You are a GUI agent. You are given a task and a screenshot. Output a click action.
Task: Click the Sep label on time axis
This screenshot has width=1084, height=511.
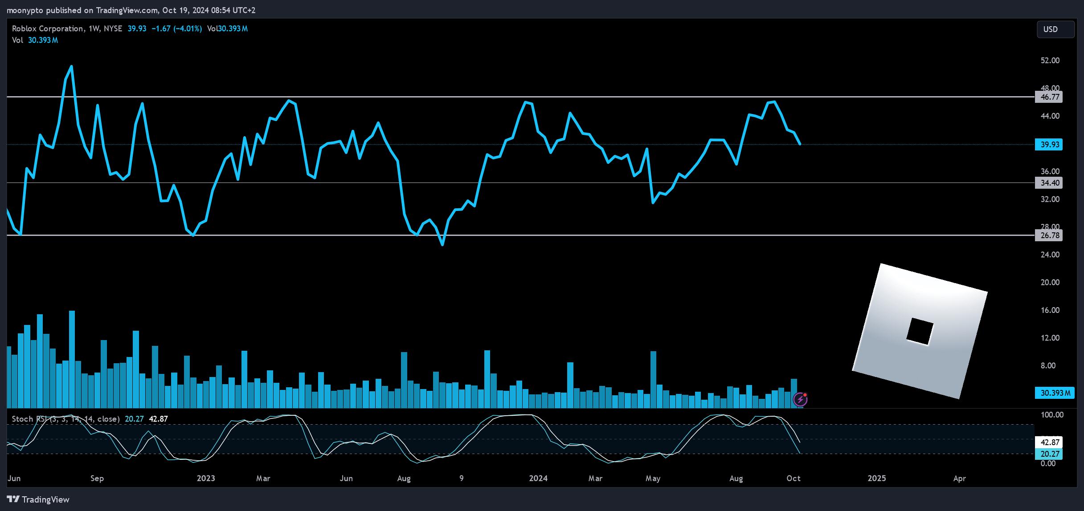pyautogui.click(x=97, y=479)
